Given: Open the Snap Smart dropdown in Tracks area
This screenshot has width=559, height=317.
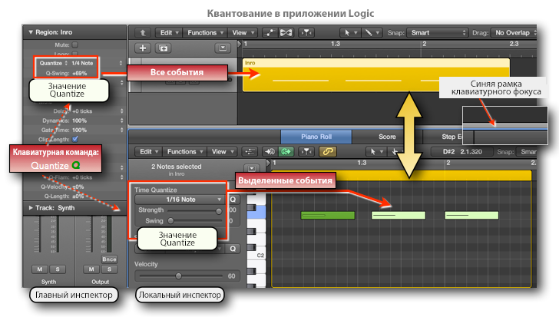Looking at the screenshot, I should tap(438, 33).
